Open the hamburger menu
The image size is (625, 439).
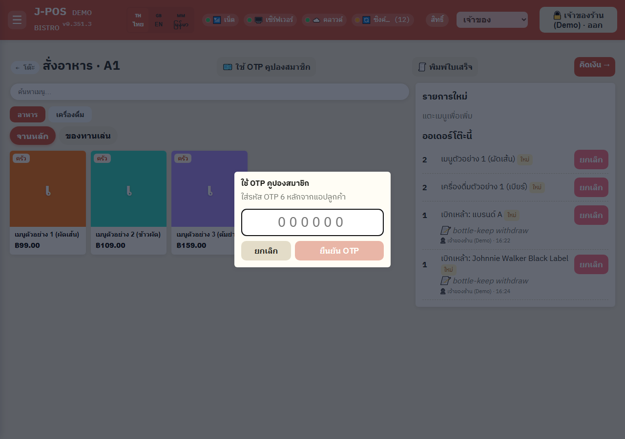(x=17, y=20)
